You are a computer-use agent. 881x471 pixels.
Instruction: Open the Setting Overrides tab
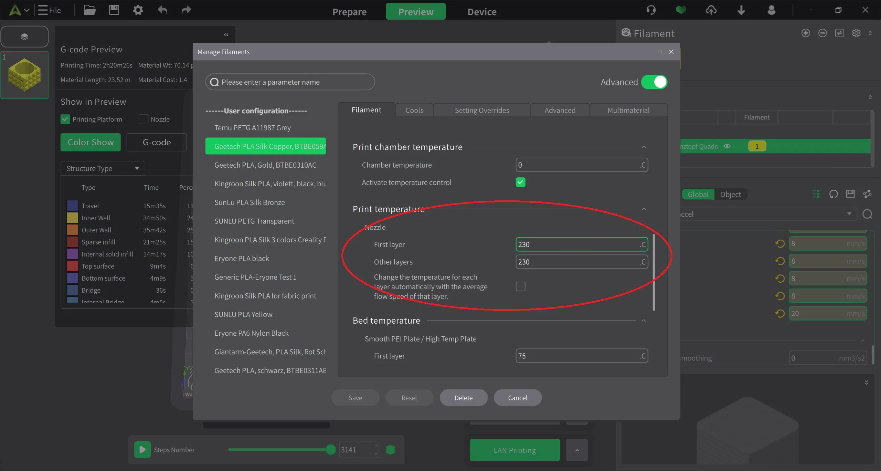482,111
